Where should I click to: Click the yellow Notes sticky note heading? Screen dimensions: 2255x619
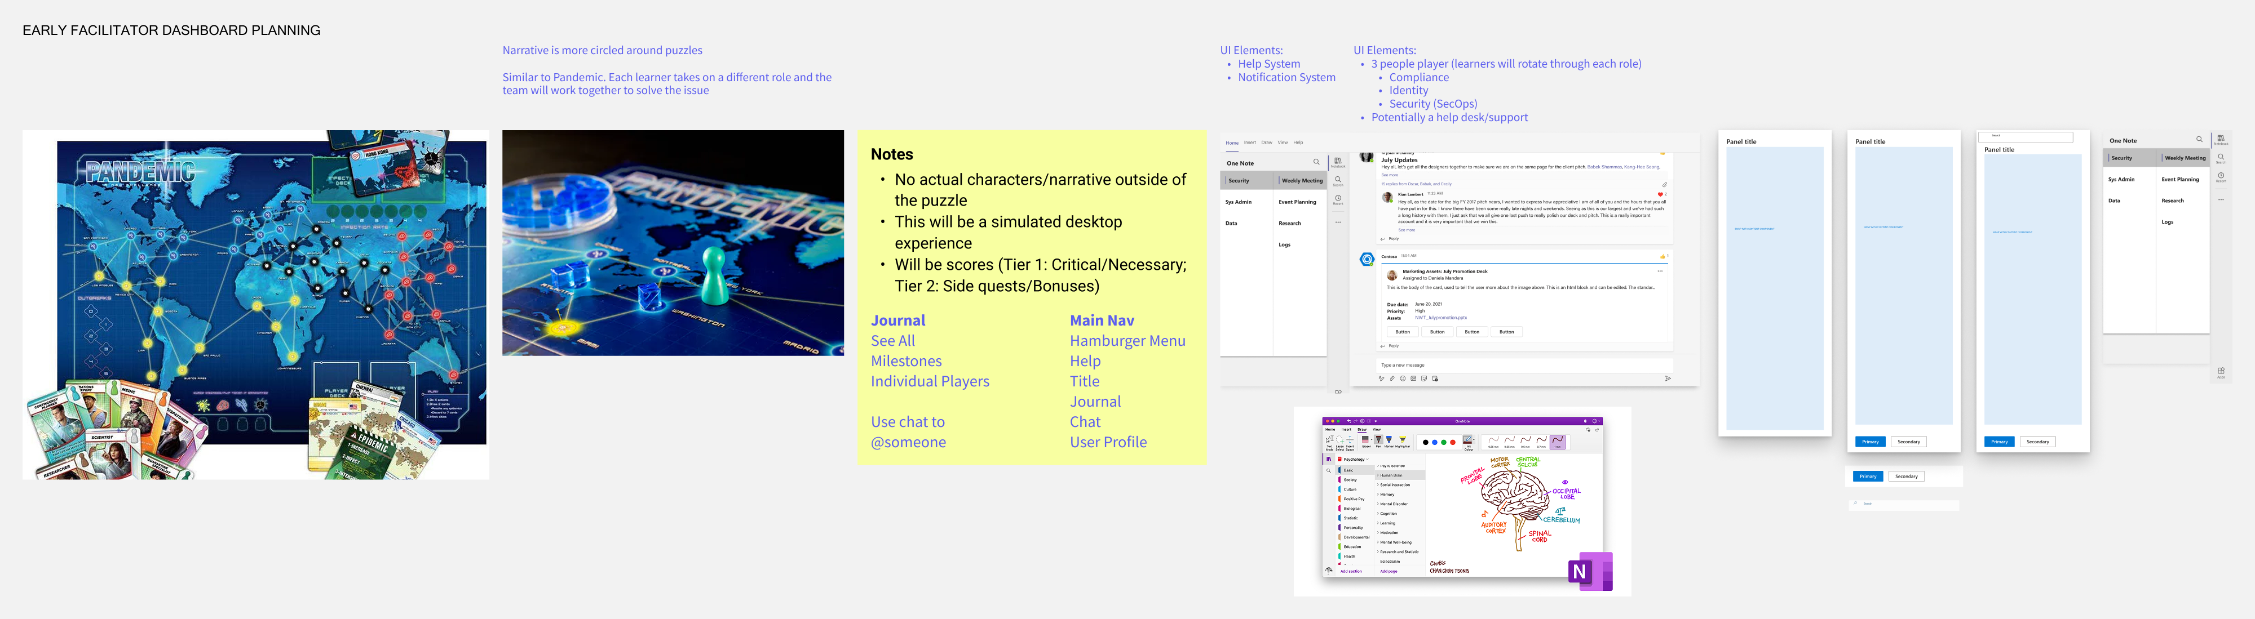pyautogui.click(x=892, y=154)
